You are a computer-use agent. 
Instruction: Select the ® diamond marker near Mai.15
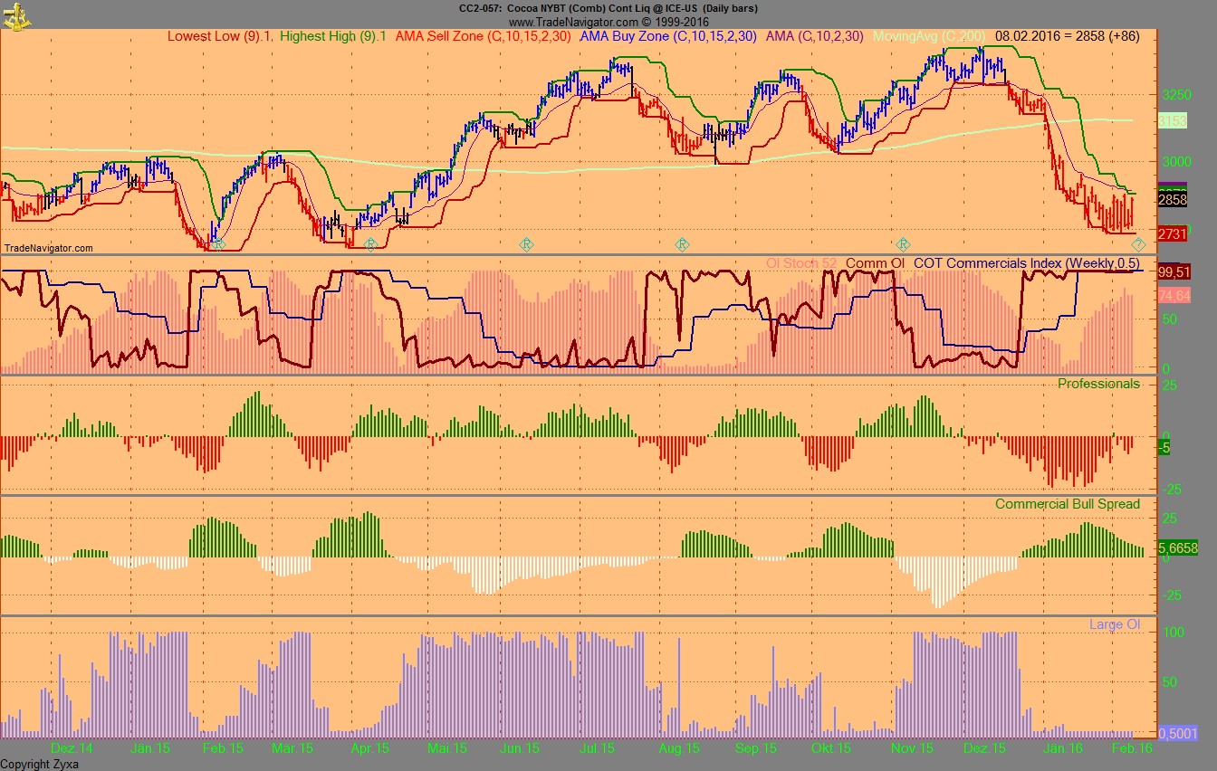click(x=526, y=243)
